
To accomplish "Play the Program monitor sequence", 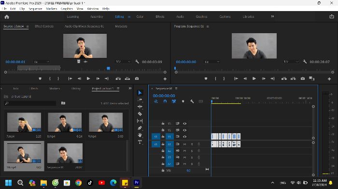I will [254, 78].
